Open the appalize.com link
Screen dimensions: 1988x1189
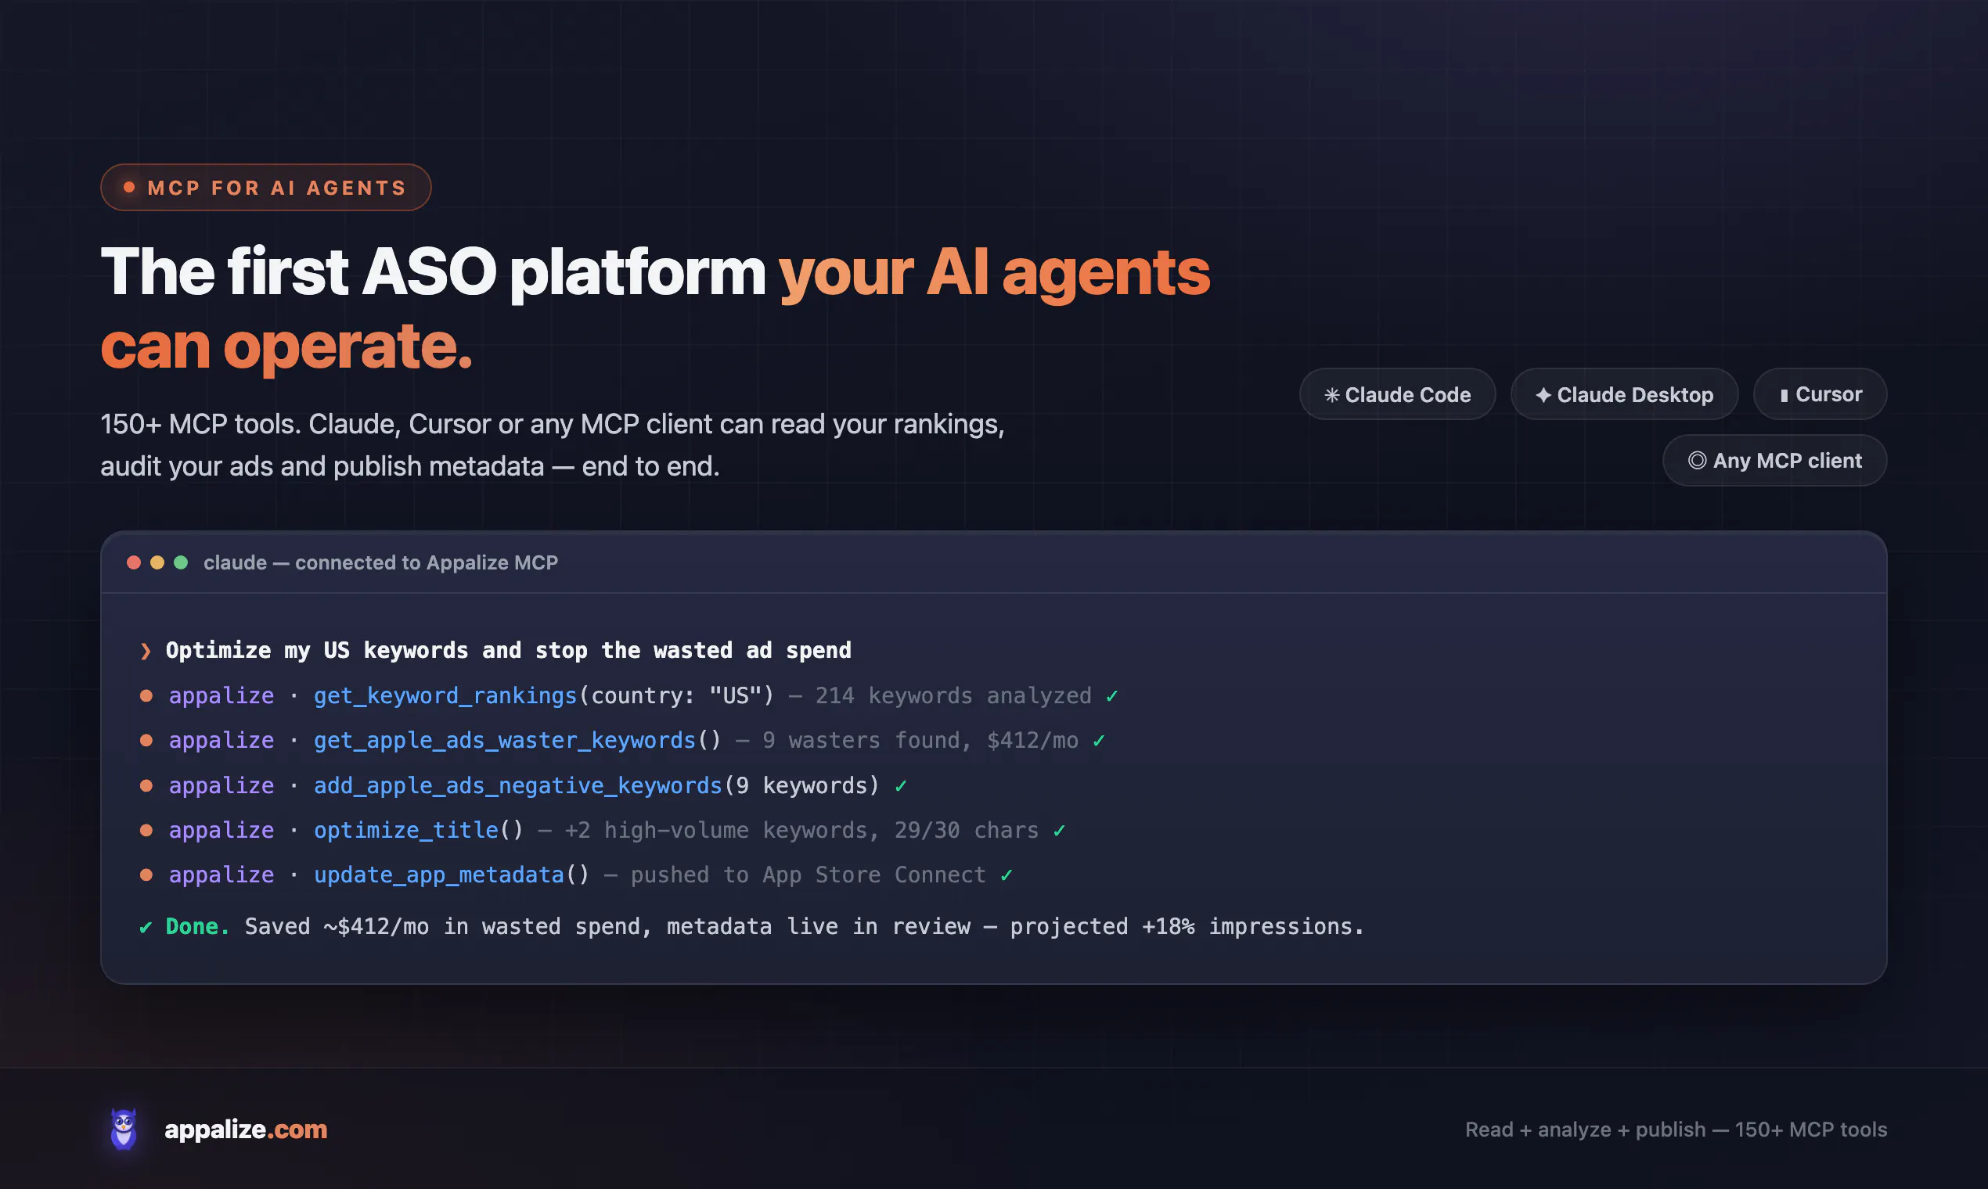pos(246,1129)
